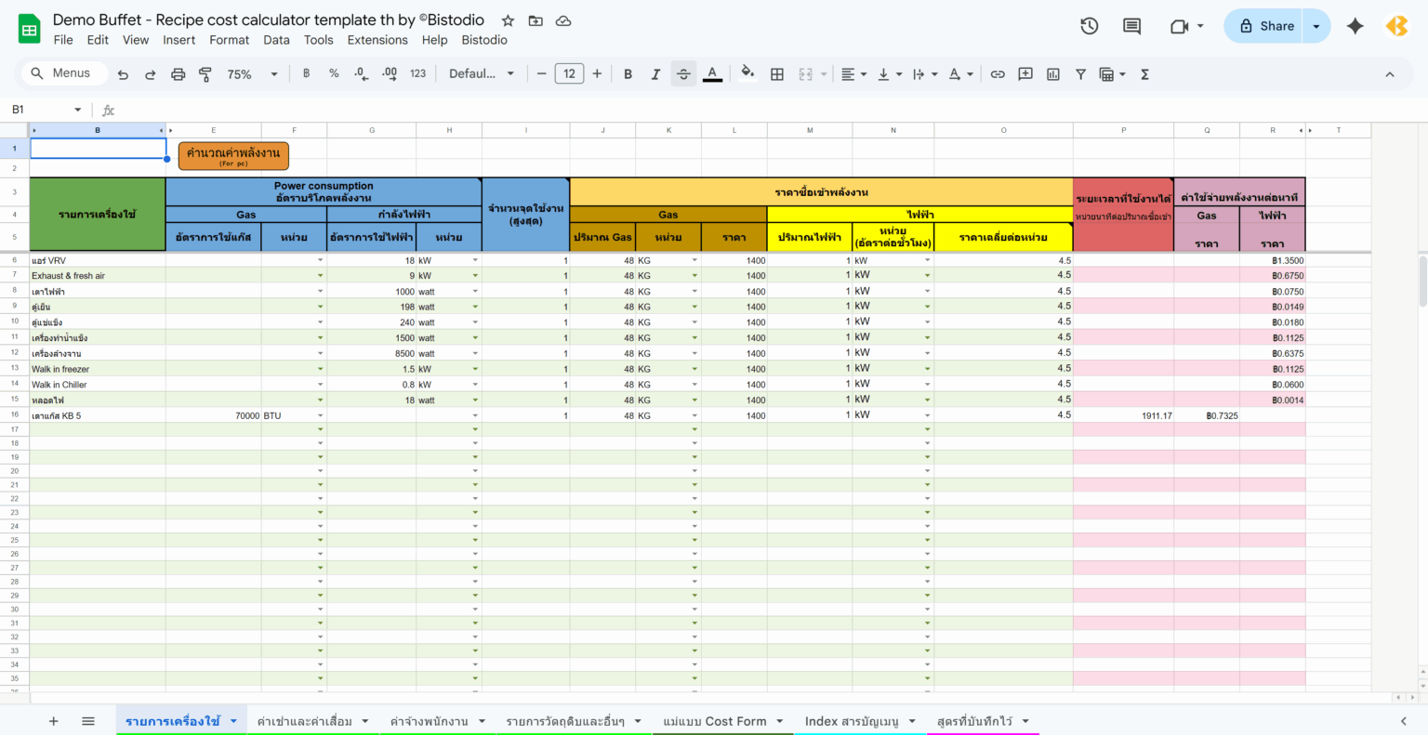Screen dimensions: 1428x735
Task: Click the font size 12 field
Action: pyautogui.click(x=569, y=74)
